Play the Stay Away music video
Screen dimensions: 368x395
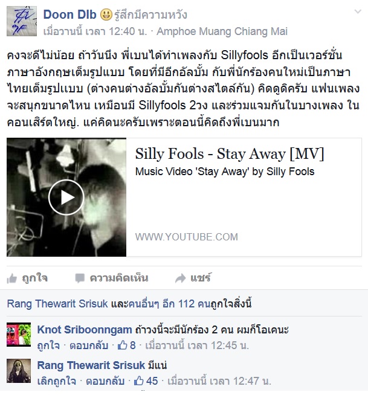point(66,197)
